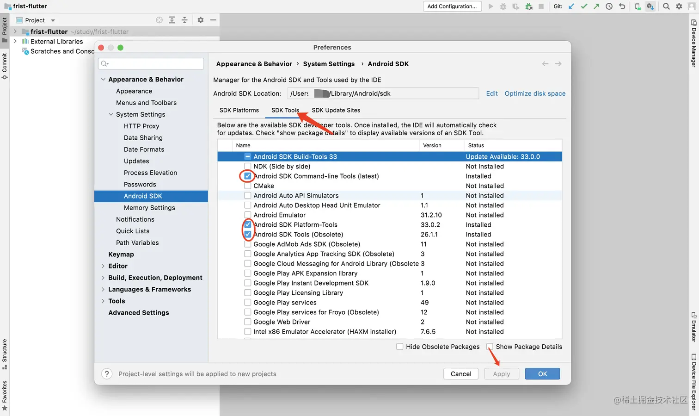
Task: Click the Add Configuration button
Action: (x=452, y=6)
